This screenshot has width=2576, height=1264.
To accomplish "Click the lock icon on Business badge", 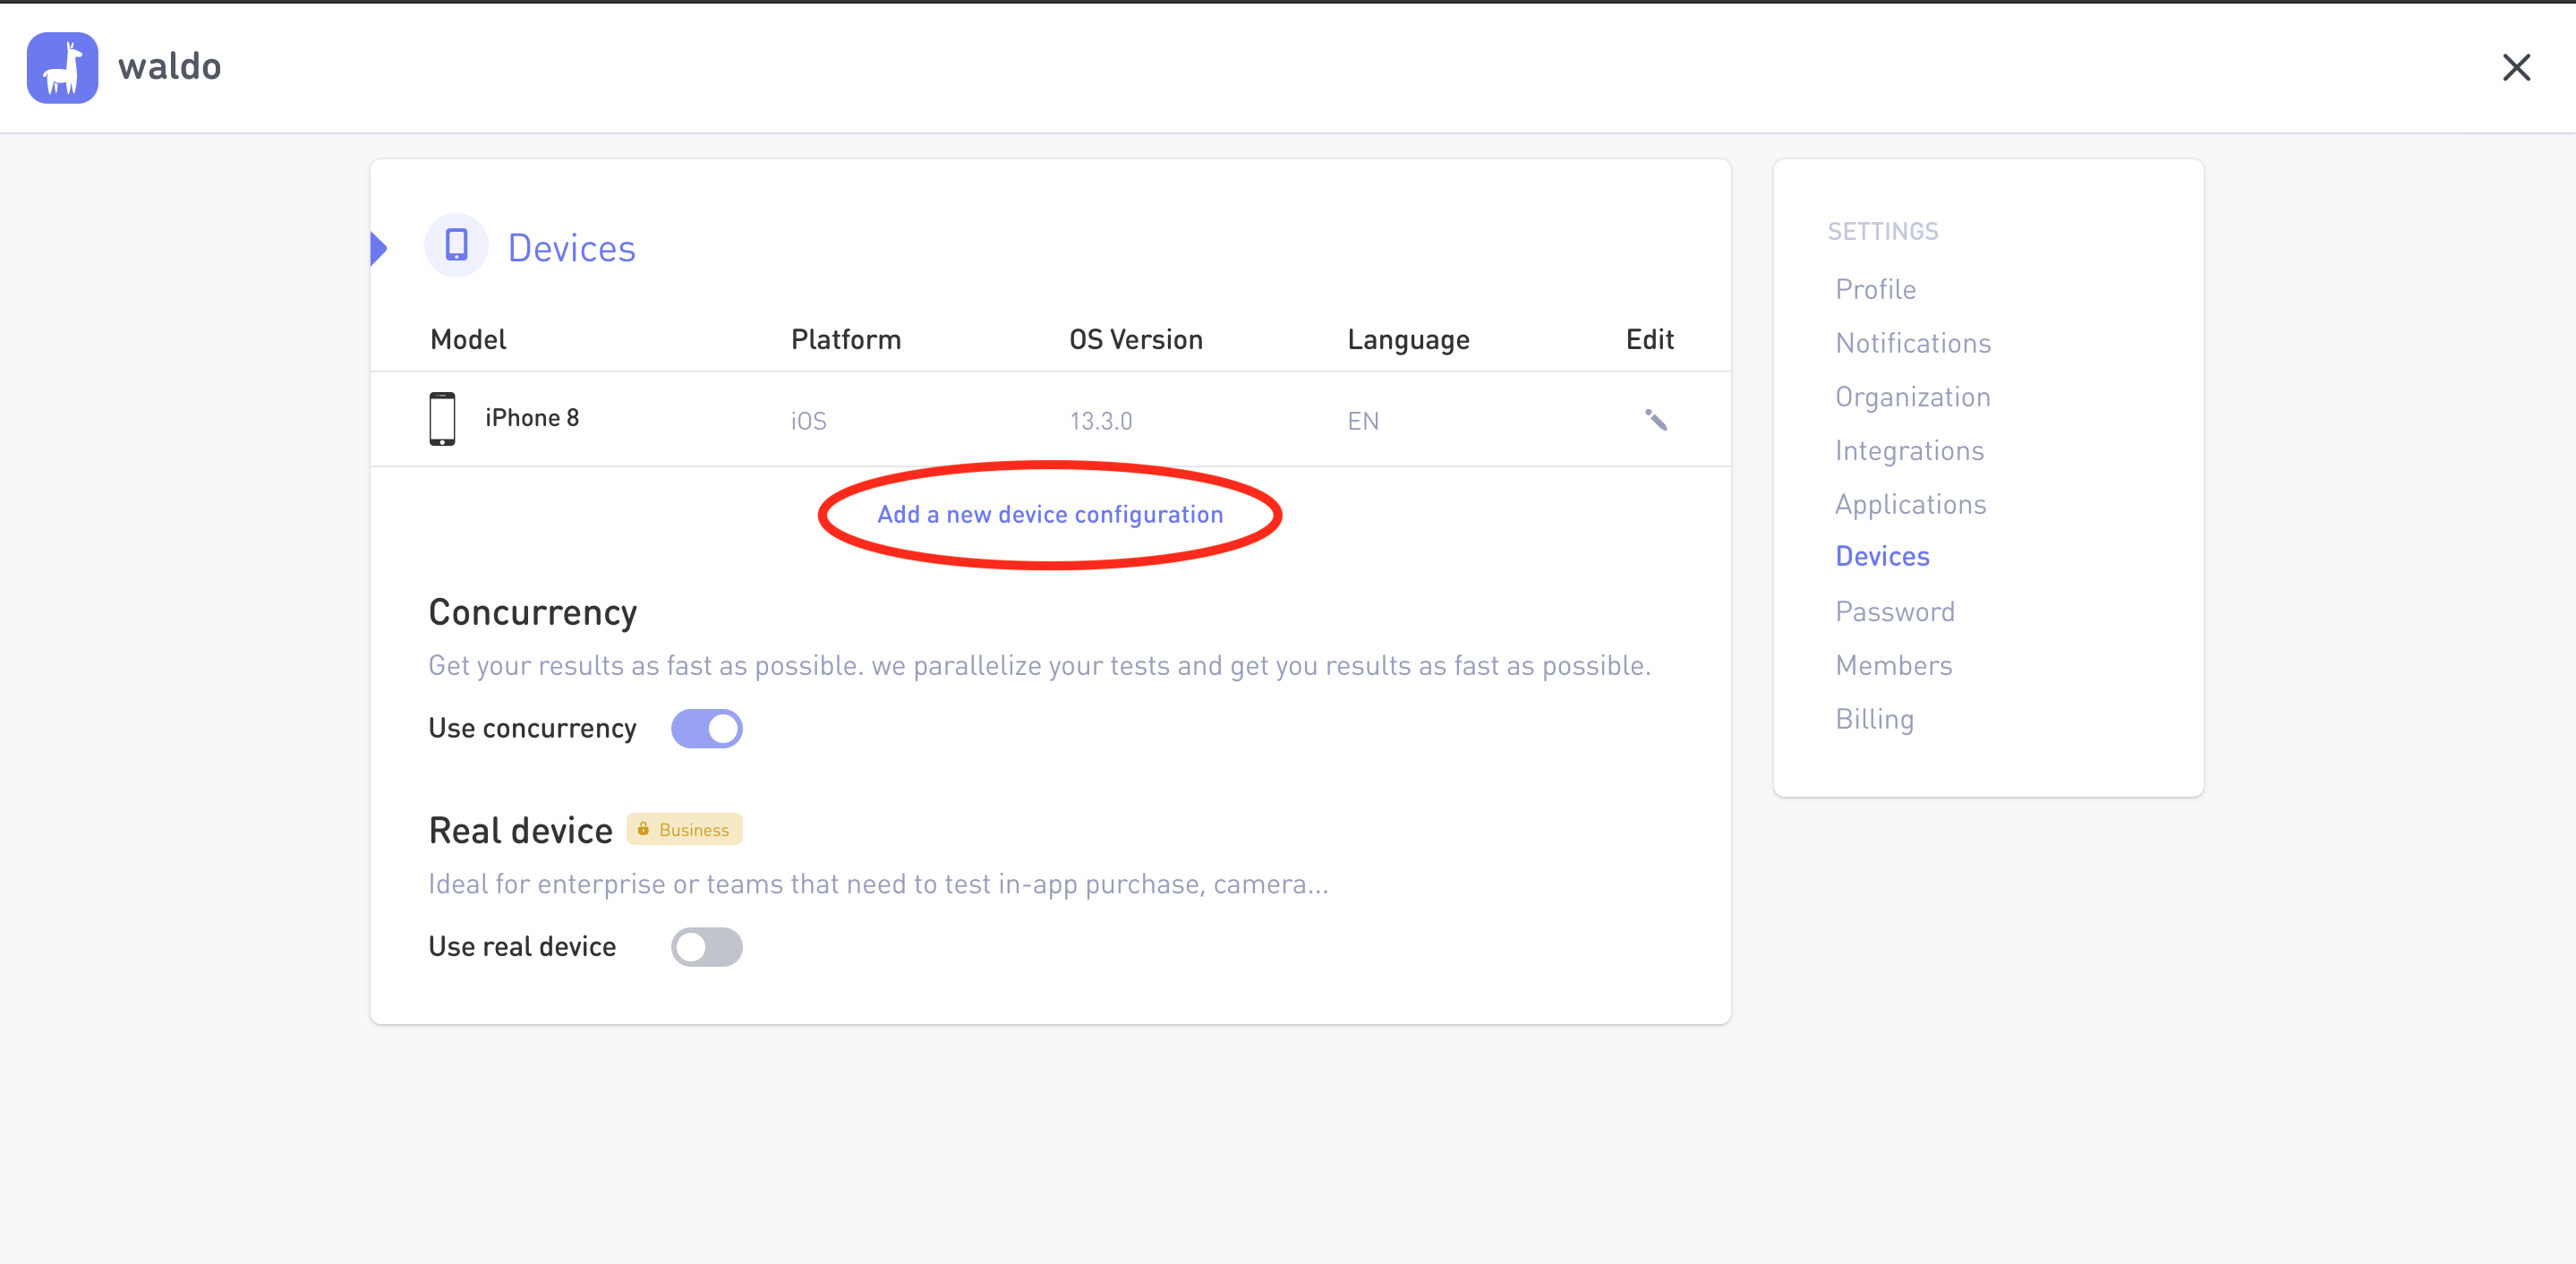I will click(x=643, y=829).
